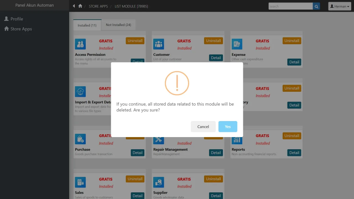Switch to the Not Installed (24) tab

click(118, 25)
